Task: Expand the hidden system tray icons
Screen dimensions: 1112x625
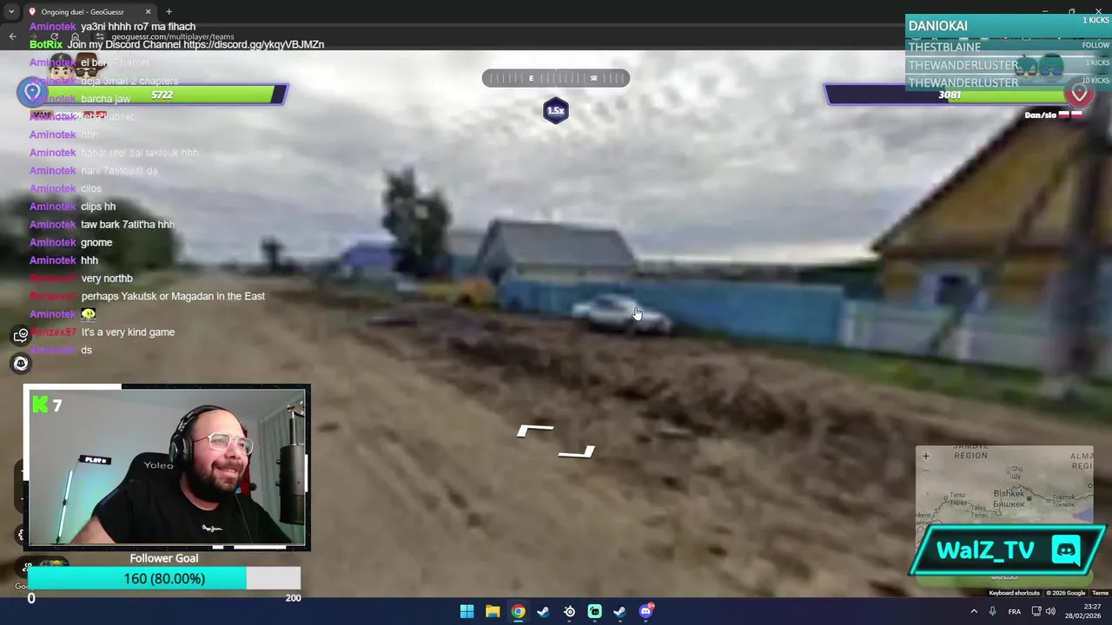Action: [973, 611]
